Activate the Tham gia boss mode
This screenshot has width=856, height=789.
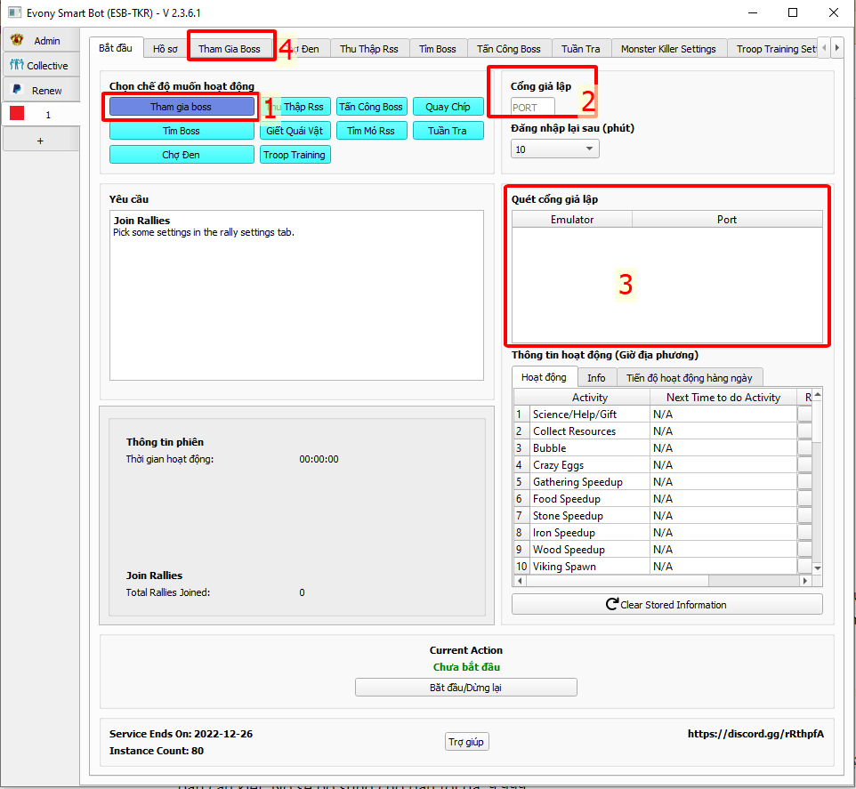(182, 107)
